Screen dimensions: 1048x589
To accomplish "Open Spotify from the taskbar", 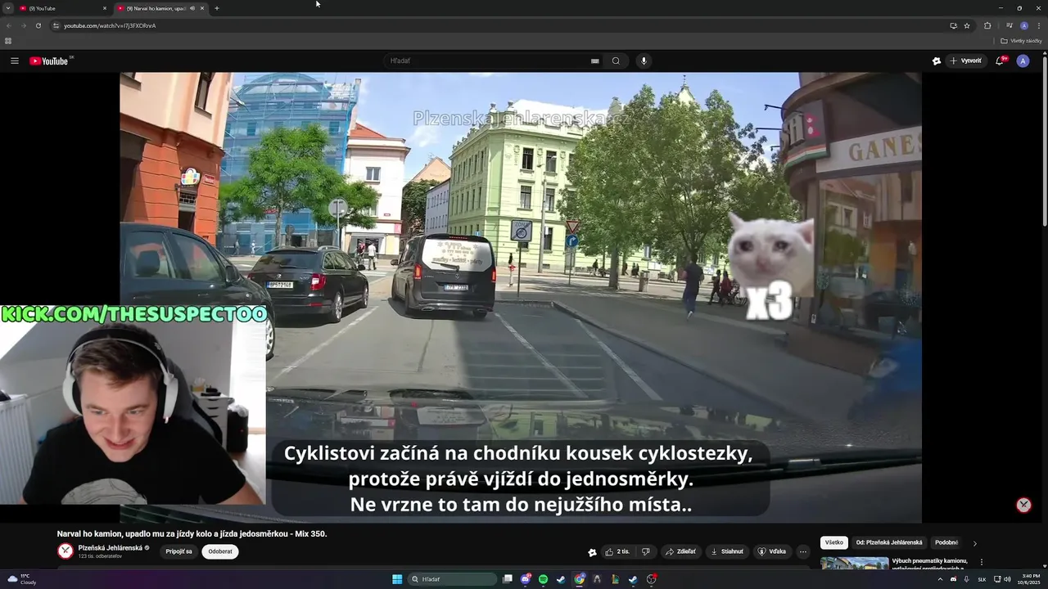I will pos(543,579).
